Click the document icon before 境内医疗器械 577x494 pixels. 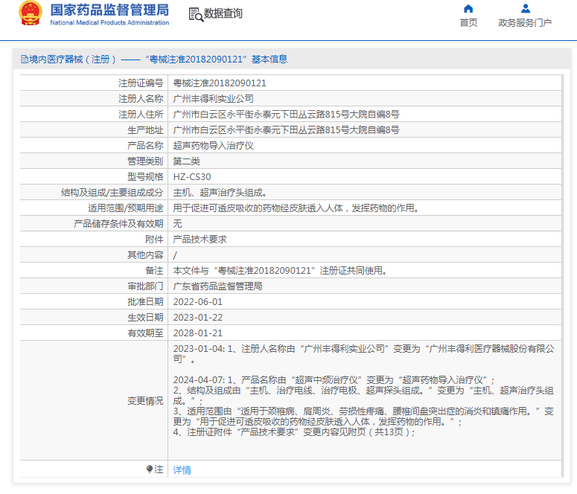[x=25, y=60]
